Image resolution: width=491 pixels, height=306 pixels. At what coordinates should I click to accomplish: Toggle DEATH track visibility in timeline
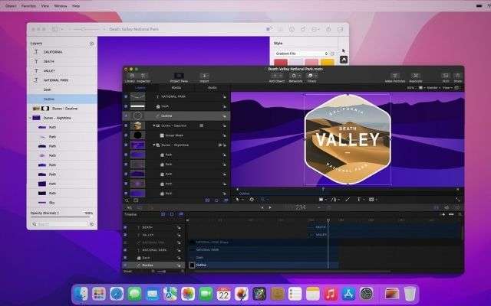click(125, 227)
